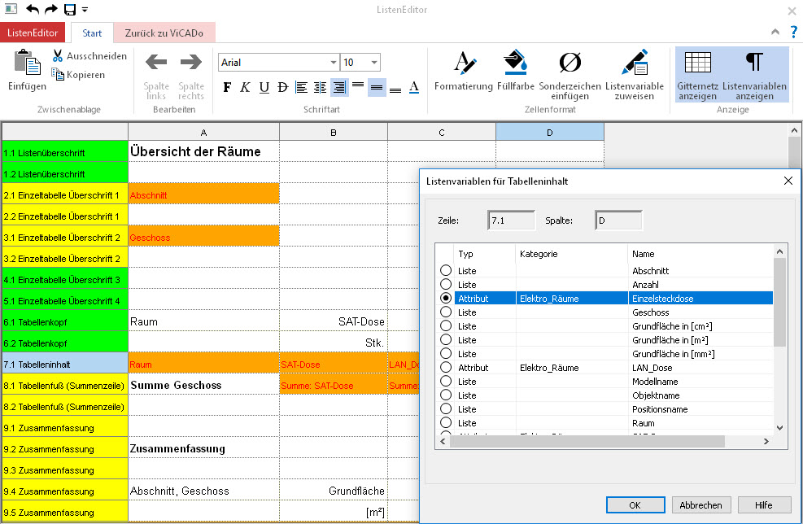The width and height of the screenshot is (803, 524).
Task: Click into the Spalte field showing D
Action: 618,221
